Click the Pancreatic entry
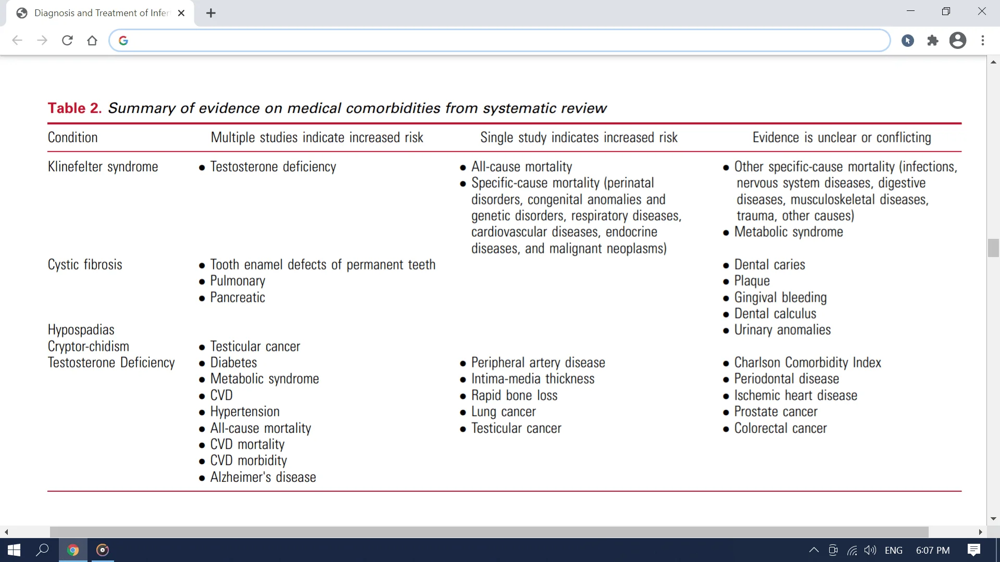Viewport: 1000px width, 562px height. point(238,297)
